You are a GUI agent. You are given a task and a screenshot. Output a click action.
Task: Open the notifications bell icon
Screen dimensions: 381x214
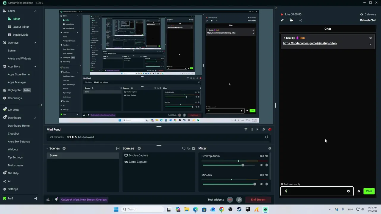56,199
